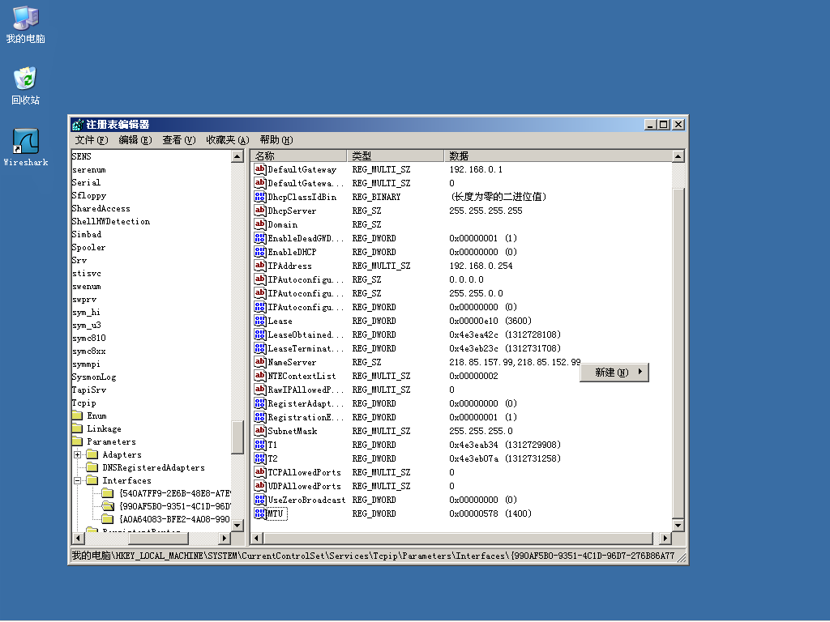Click the tree pane scroll down arrow
This screenshot has width=830, height=622.
coord(237,525)
